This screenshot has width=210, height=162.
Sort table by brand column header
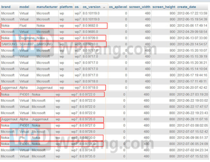[x=6, y=7]
